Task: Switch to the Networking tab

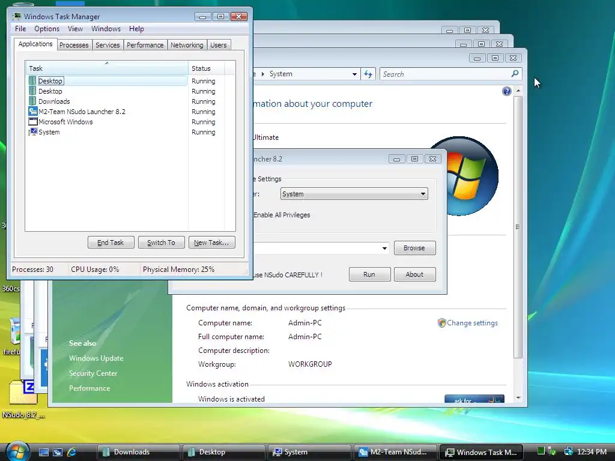Action: (187, 45)
